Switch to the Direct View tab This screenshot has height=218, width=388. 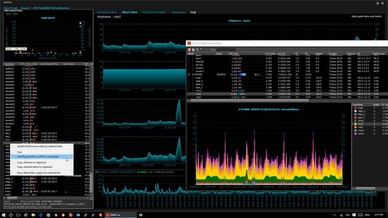pos(129,12)
